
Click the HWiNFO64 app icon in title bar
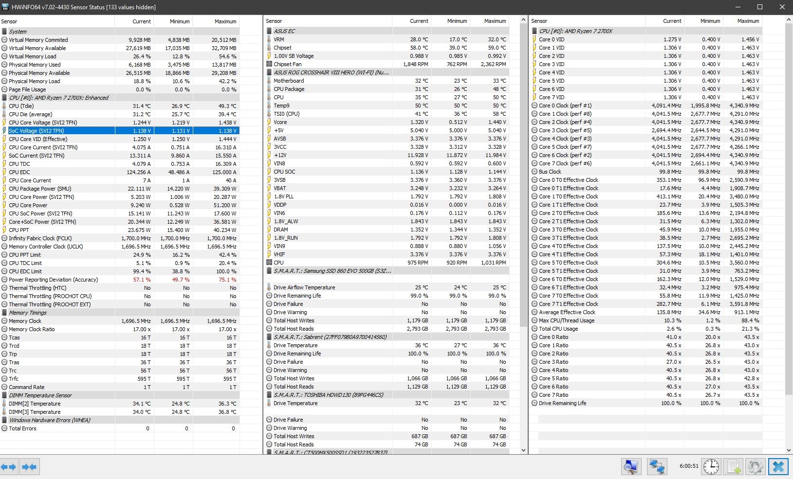(x=6, y=7)
